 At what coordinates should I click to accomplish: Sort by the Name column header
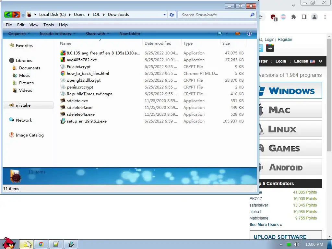click(65, 43)
